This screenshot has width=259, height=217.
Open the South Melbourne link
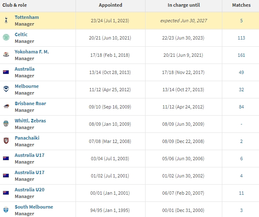(34, 207)
